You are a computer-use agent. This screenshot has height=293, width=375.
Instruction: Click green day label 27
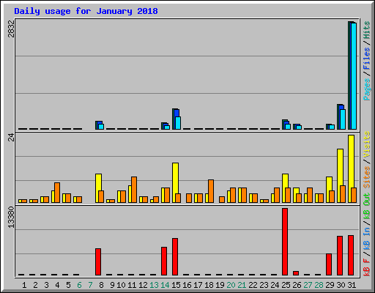coord(308,285)
